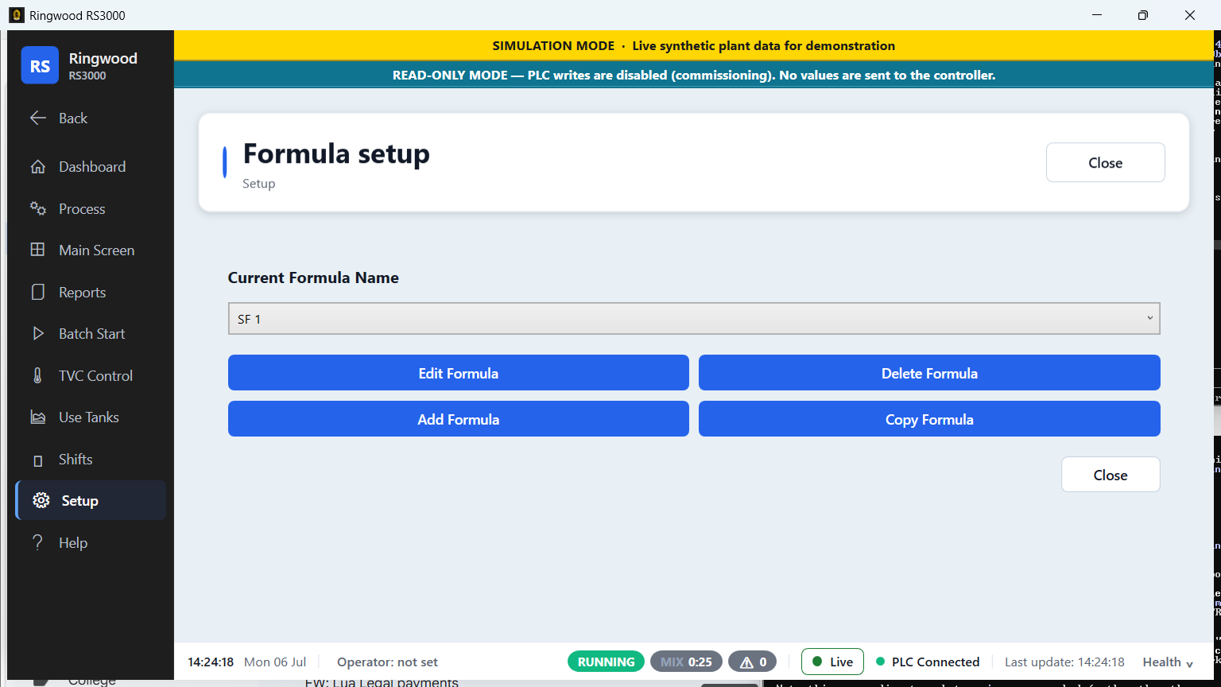1221x687 pixels.
Task: Minimize the Ringwood RS3000 window
Action: click(1096, 15)
